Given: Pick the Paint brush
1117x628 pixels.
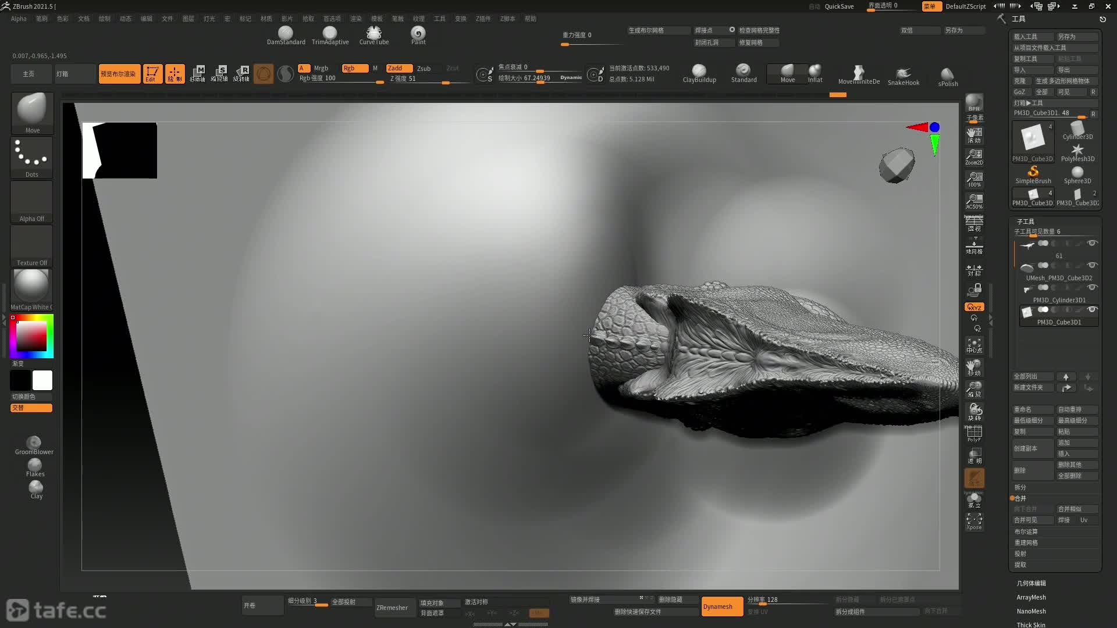Looking at the screenshot, I should coord(418,35).
